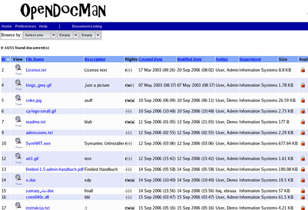Viewport: 308px width, 210px height.
Task: Open coke.jpg file link
Action: click(x=34, y=100)
